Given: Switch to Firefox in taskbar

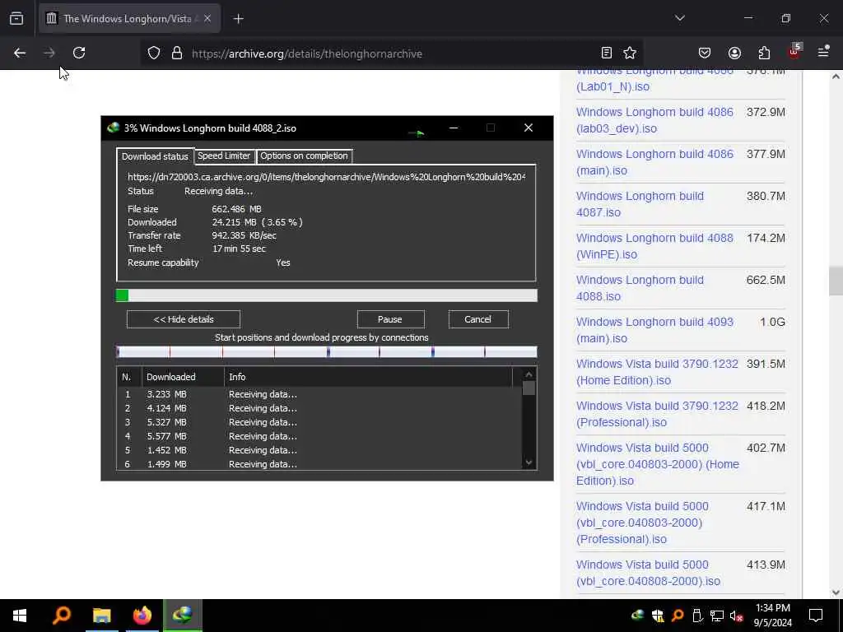Looking at the screenshot, I should [142, 616].
